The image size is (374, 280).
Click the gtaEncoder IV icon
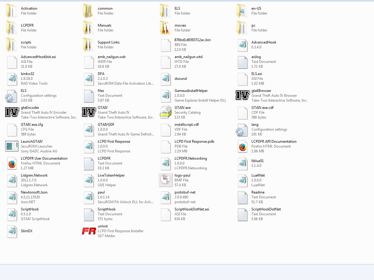tap(12, 112)
